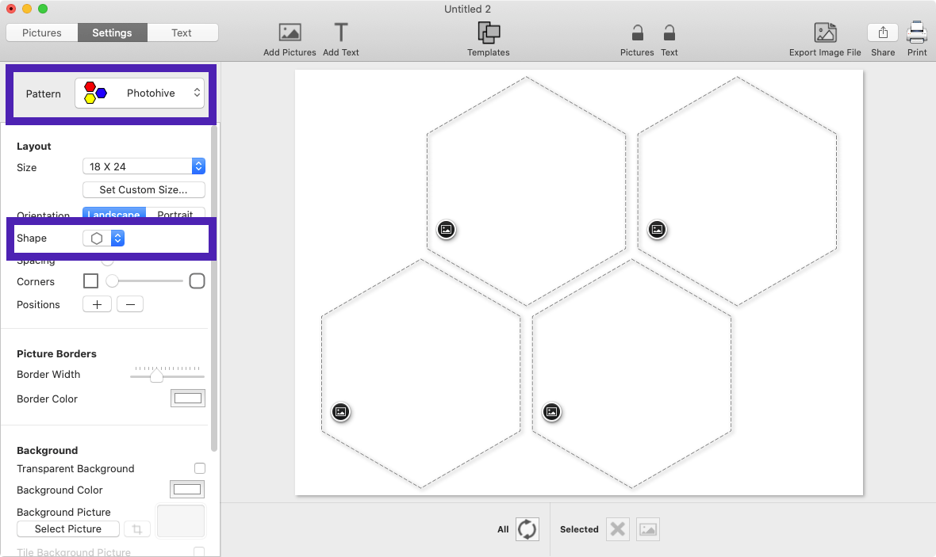Click the Set Custom Size button
Screen dimensions: 936x557
[x=144, y=190]
